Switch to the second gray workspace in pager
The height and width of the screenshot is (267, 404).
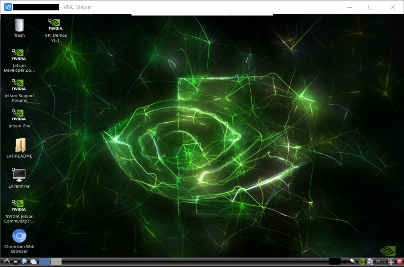pos(56,262)
